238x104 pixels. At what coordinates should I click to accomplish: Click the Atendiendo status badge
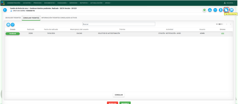13,34
